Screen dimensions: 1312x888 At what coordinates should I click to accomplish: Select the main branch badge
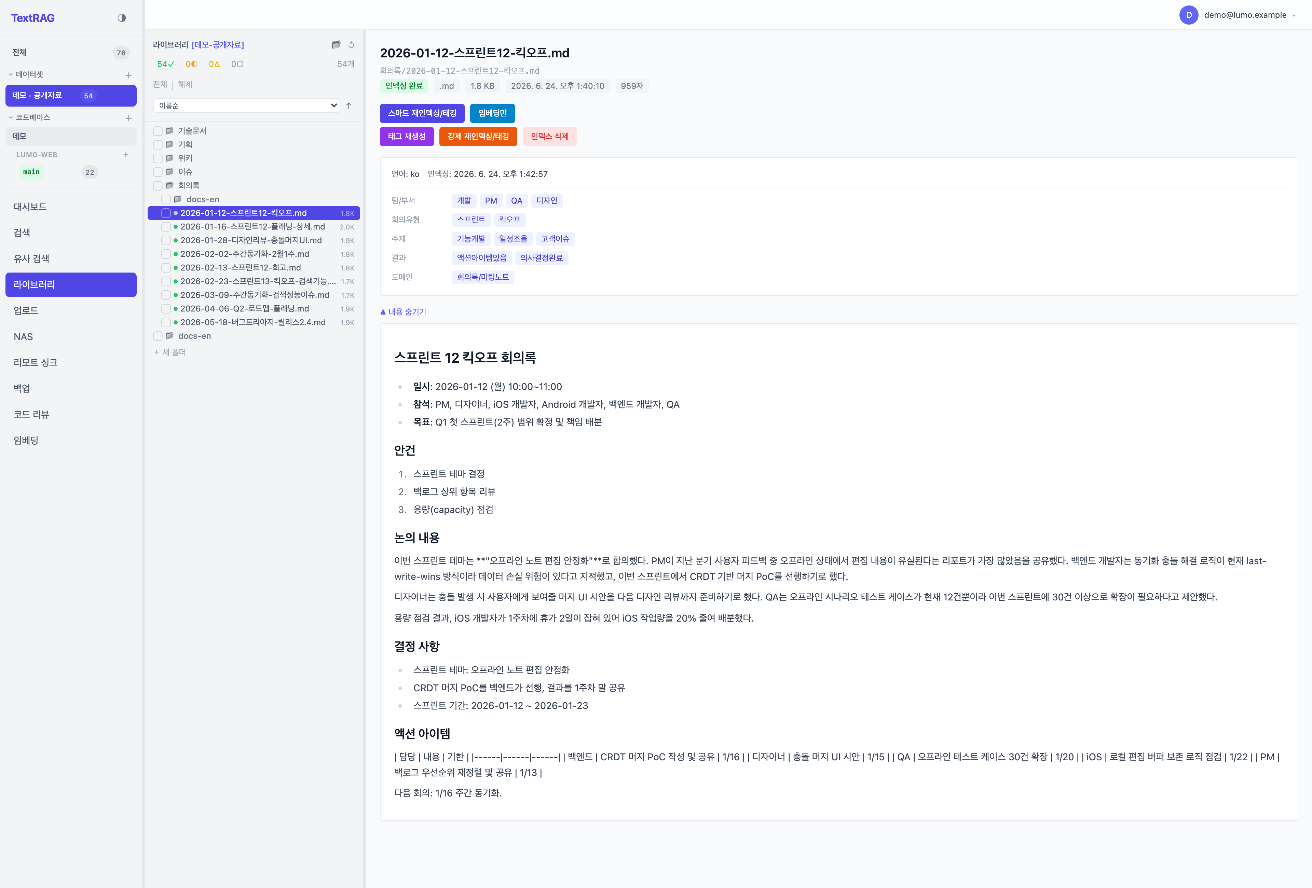31,172
